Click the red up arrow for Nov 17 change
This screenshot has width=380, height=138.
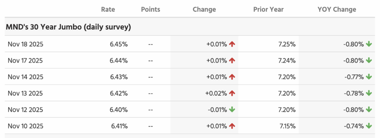(232, 61)
